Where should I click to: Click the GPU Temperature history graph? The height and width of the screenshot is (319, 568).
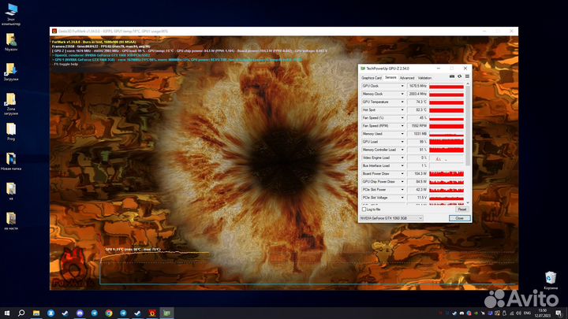tap(447, 102)
